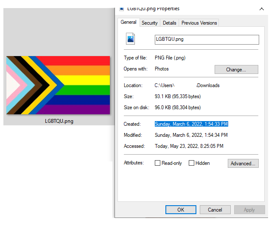This screenshot has width=274, height=229.
Task: Open the Details tab
Action: point(169,23)
